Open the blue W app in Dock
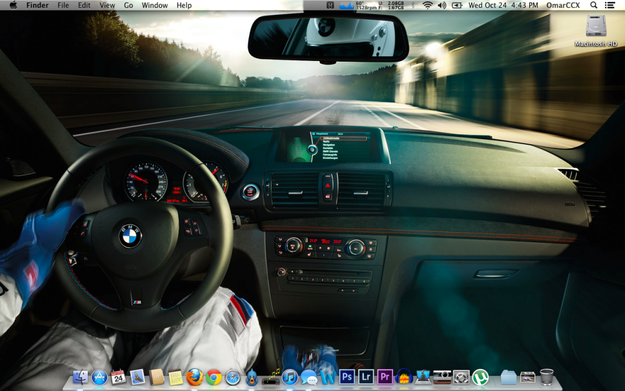Viewport: 625px width, 391px height. (x=328, y=377)
